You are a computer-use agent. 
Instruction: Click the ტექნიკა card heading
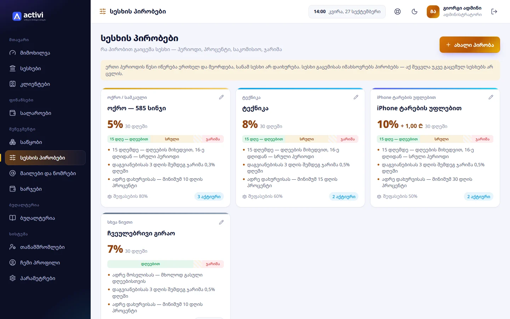coord(255,108)
